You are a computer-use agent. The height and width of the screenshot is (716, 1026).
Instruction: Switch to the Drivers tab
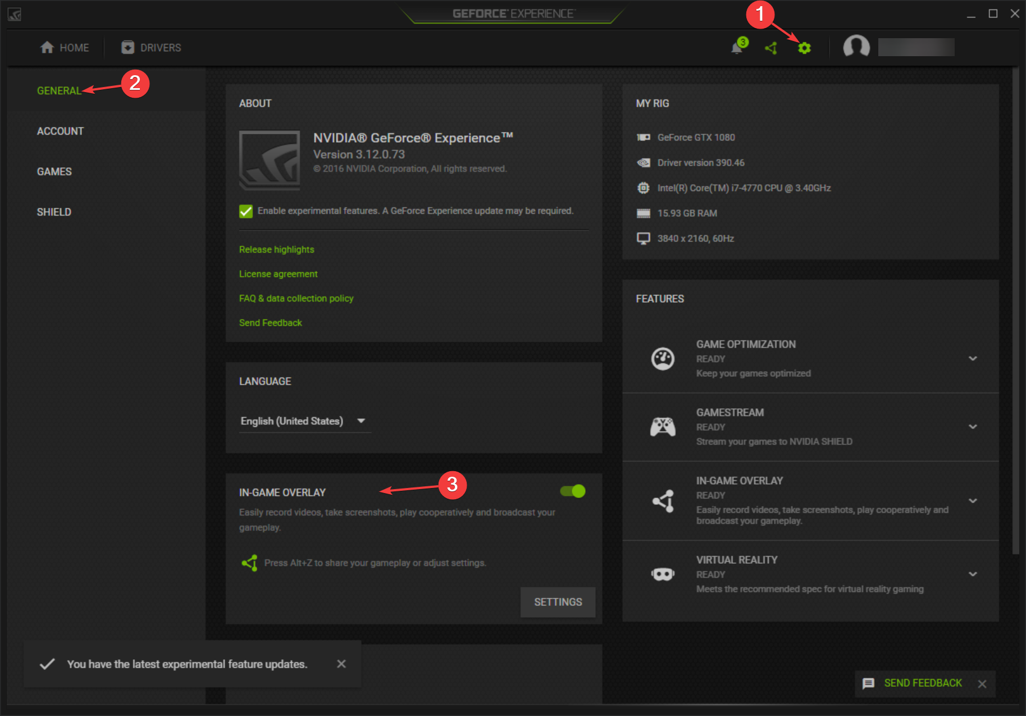click(x=151, y=48)
